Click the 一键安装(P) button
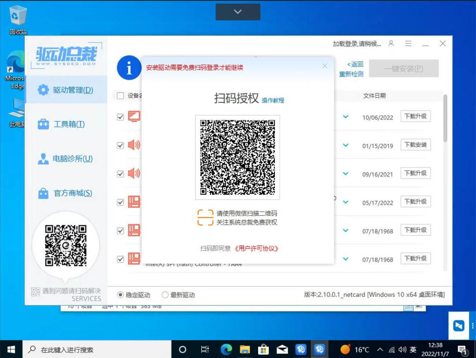This screenshot has height=358, width=476. click(404, 68)
